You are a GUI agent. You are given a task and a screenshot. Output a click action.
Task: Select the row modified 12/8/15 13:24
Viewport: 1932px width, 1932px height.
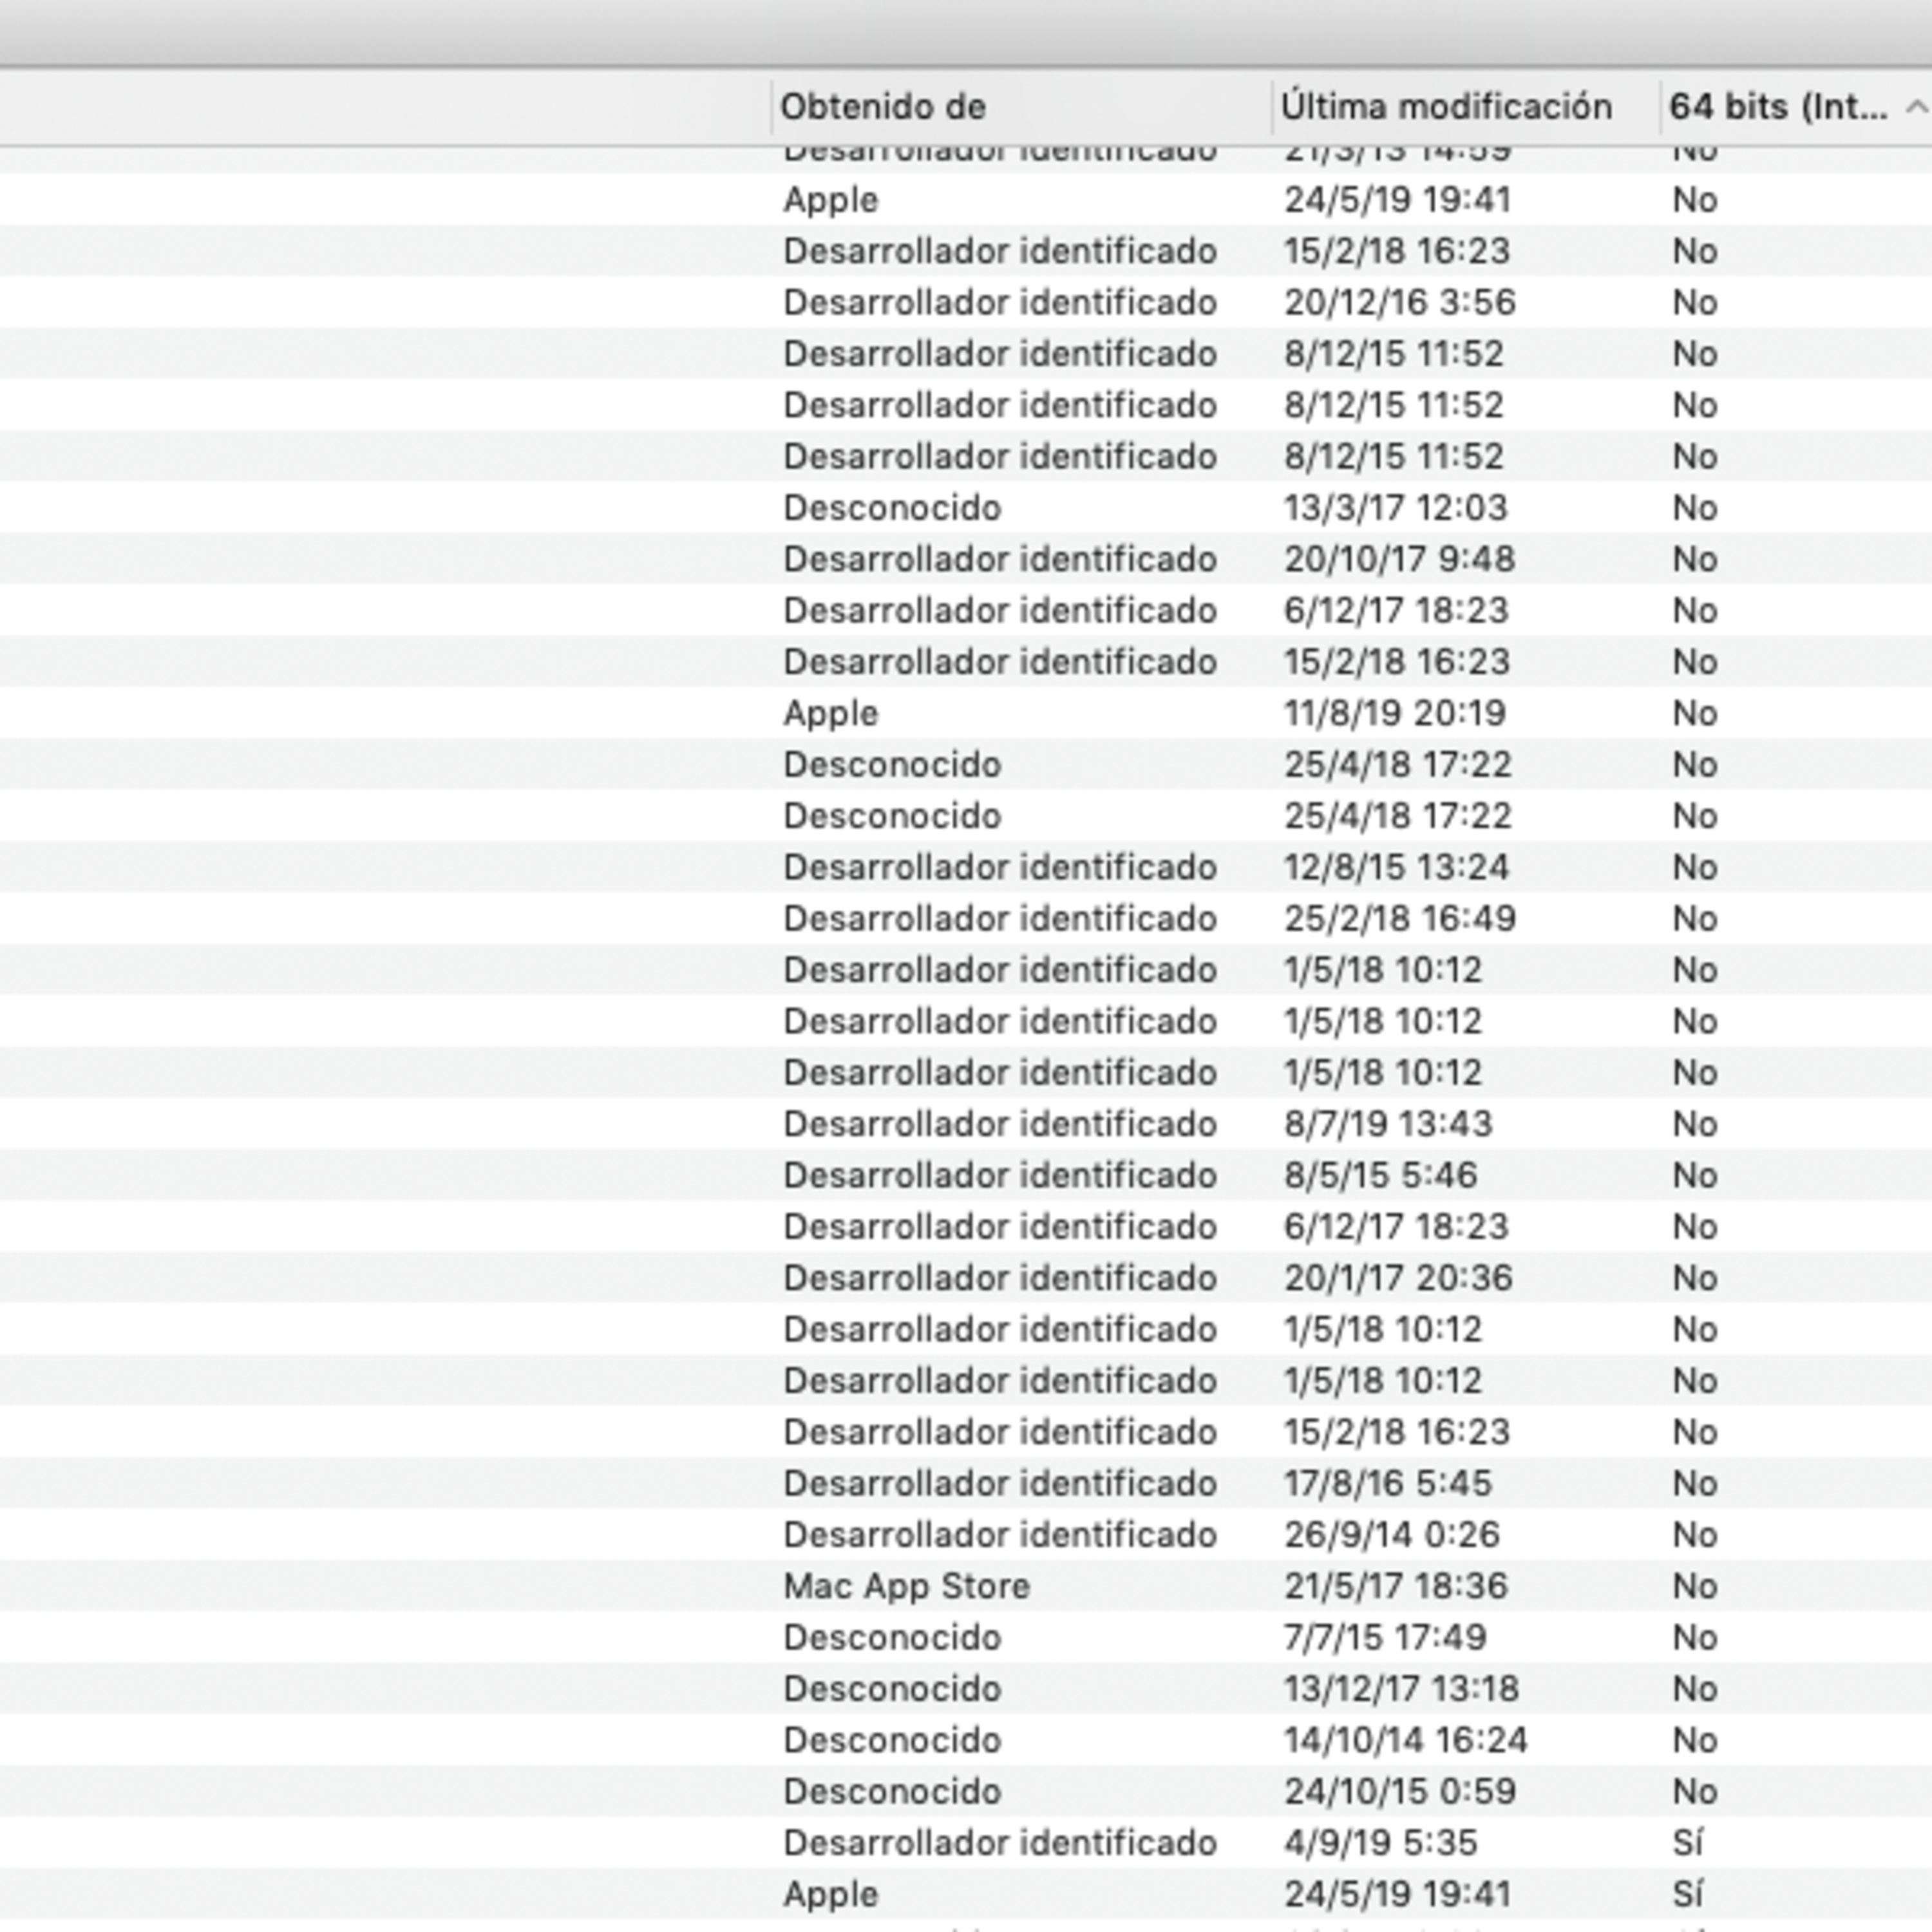tap(1396, 867)
